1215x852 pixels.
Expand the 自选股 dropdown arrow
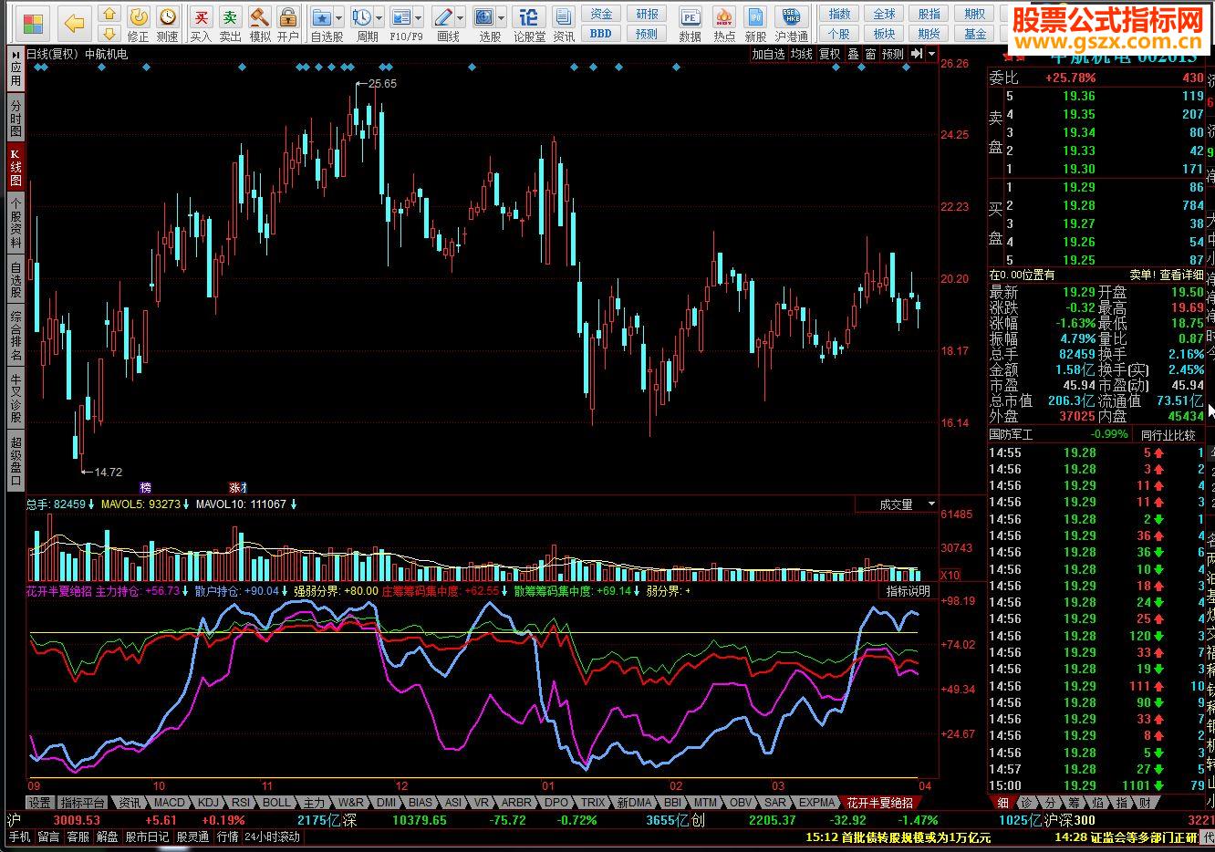tap(338, 17)
